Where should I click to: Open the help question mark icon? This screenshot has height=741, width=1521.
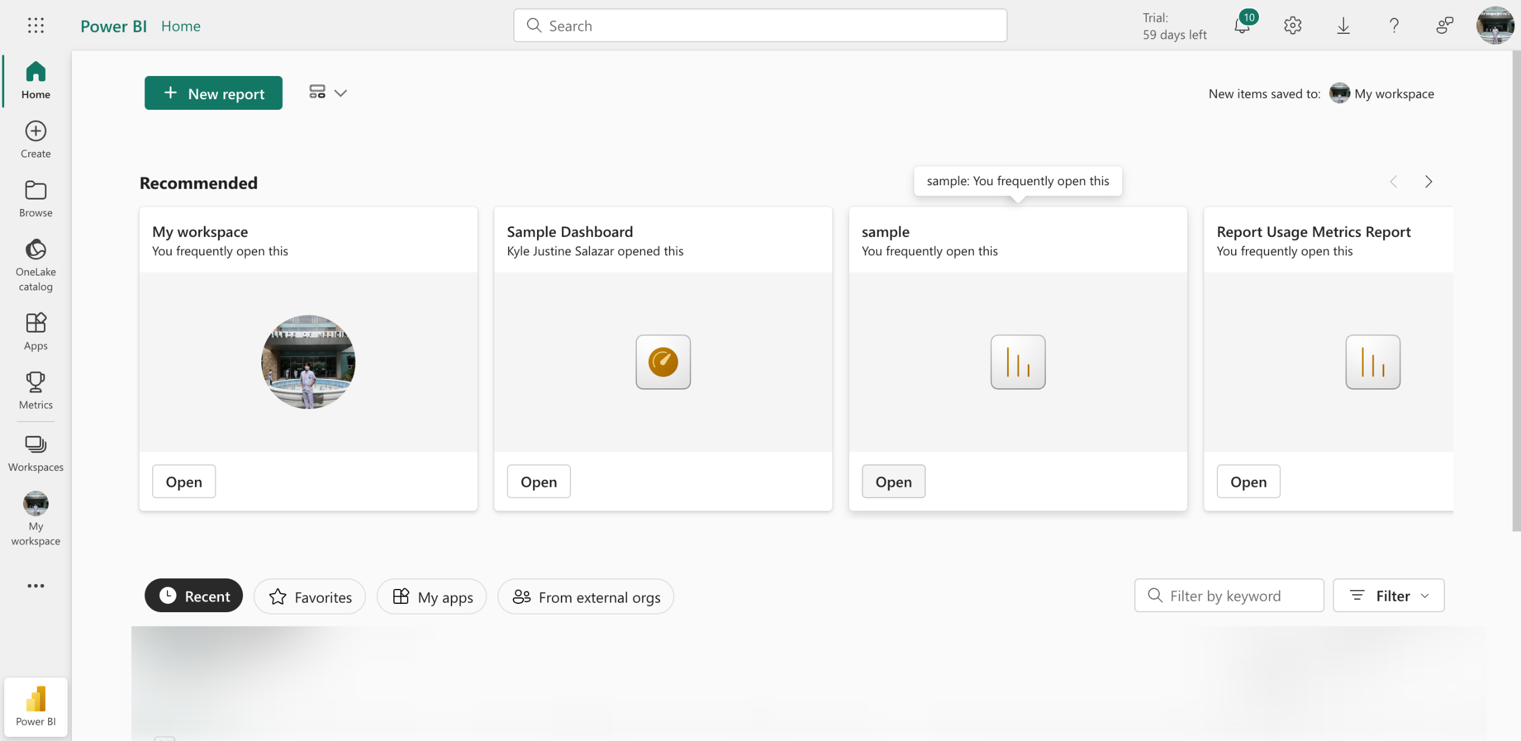pyautogui.click(x=1394, y=26)
